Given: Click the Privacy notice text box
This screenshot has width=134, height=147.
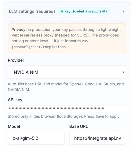Looking at the screenshot, I should 67,38.
